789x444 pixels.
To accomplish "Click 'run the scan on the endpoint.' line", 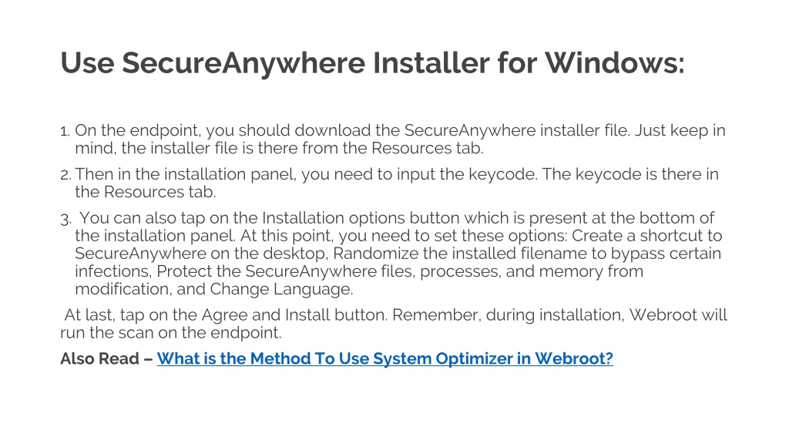I will click(x=171, y=332).
